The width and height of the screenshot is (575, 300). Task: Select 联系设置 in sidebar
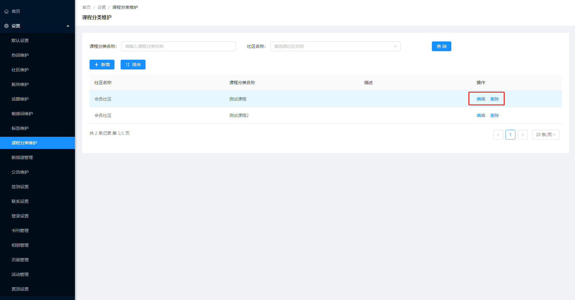[x=20, y=201]
